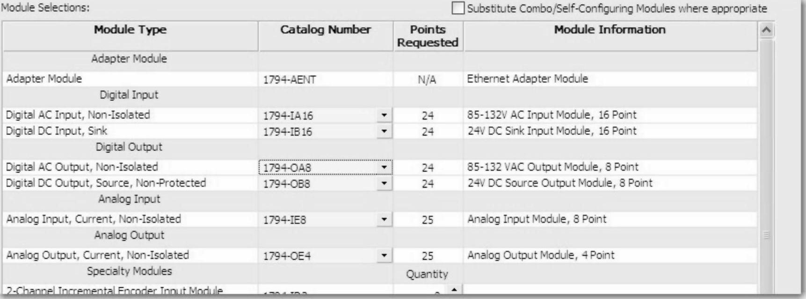Expand the 1794-OA8 catalog number dropdown
The height and width of the screenshot is (299, 806).
[x=384, y=167]
